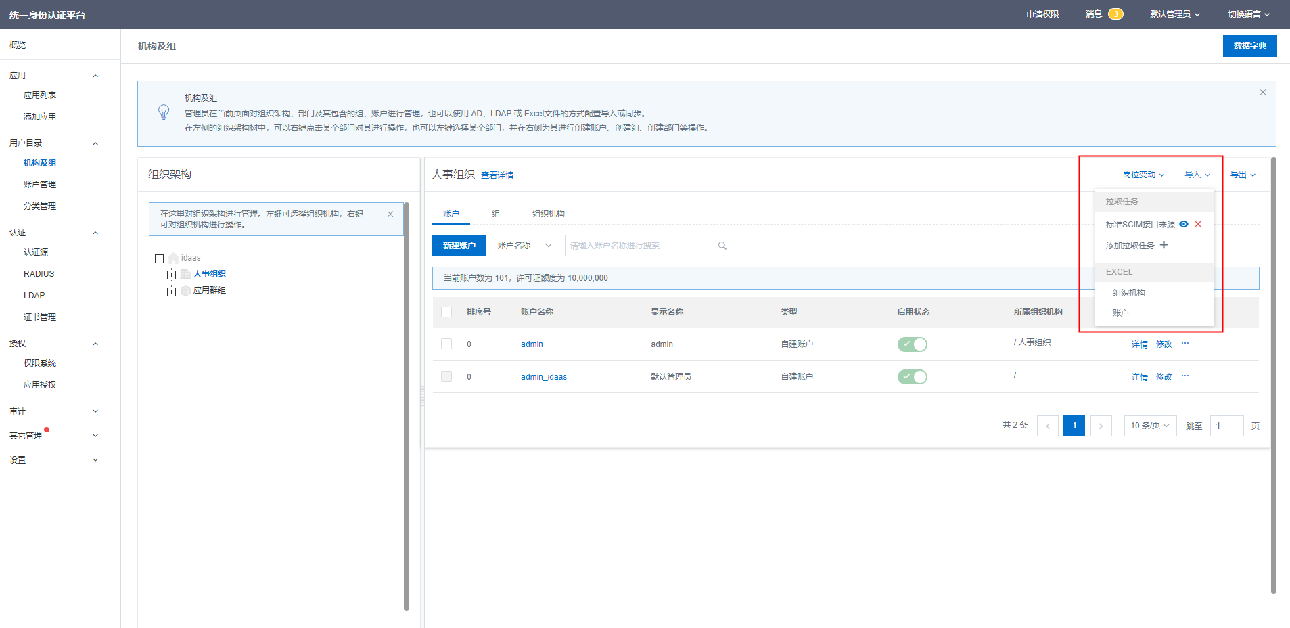Click the account name search input field

[639, 246]
